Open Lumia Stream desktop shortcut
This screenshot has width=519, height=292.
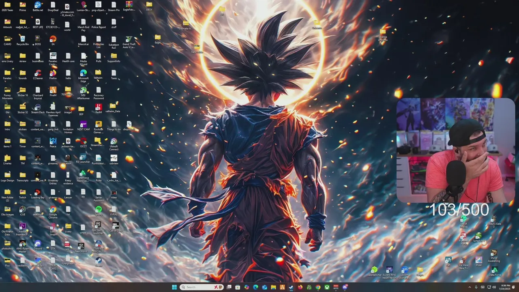point(53,229)
